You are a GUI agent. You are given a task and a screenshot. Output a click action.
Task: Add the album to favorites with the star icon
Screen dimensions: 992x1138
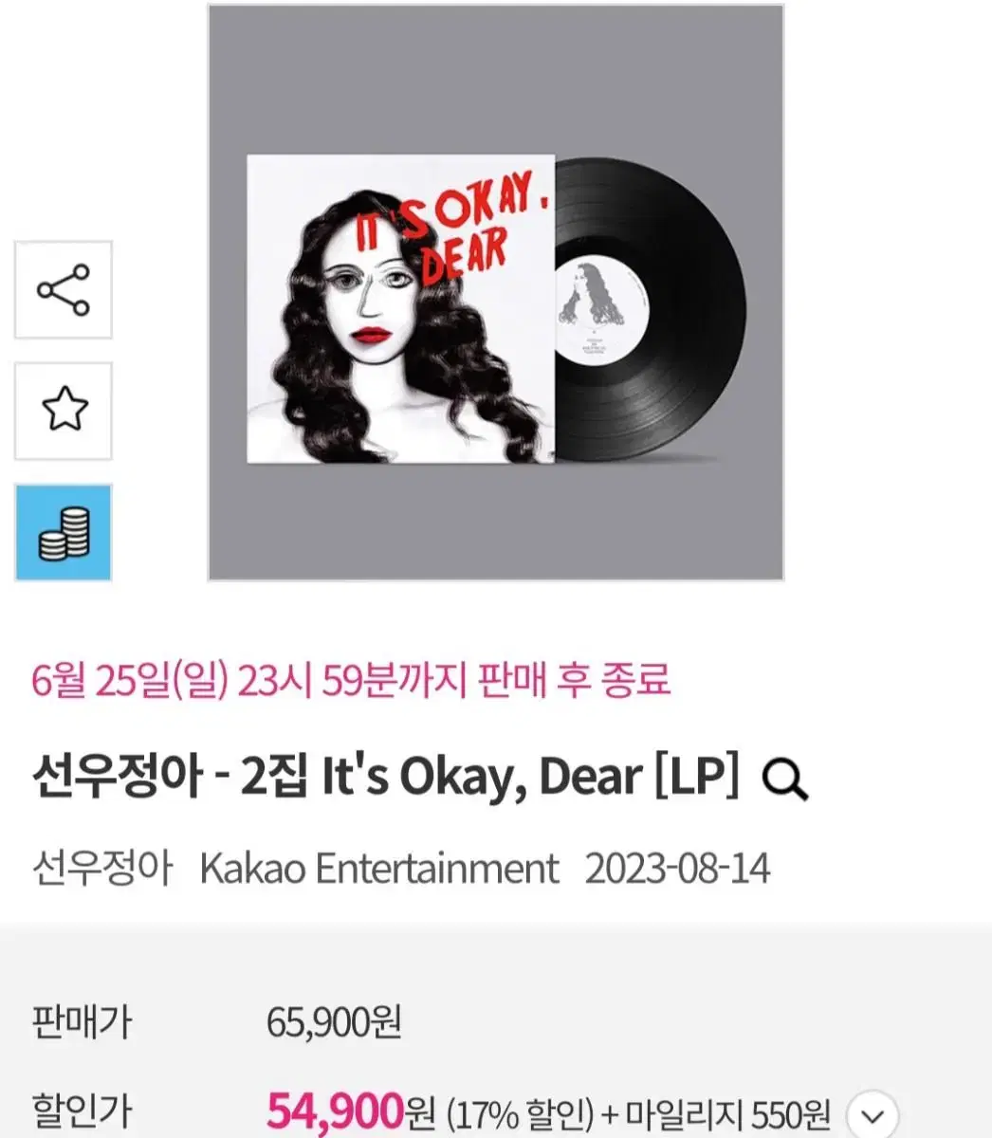(x=64, y=411)
